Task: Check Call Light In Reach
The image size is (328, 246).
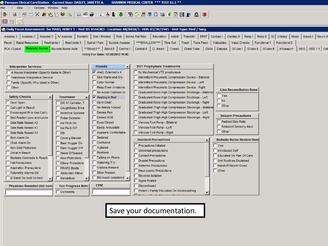Action: point(8,108)
